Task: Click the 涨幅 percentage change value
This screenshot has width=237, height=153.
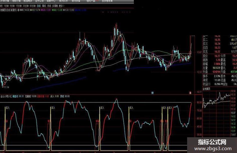Action: (217, 64)
